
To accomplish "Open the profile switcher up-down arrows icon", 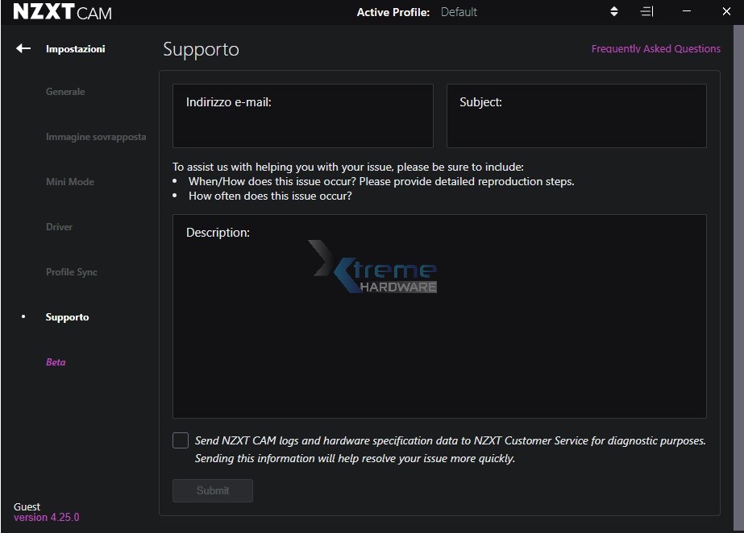I will pyautogui.click(x=614, y=12).
